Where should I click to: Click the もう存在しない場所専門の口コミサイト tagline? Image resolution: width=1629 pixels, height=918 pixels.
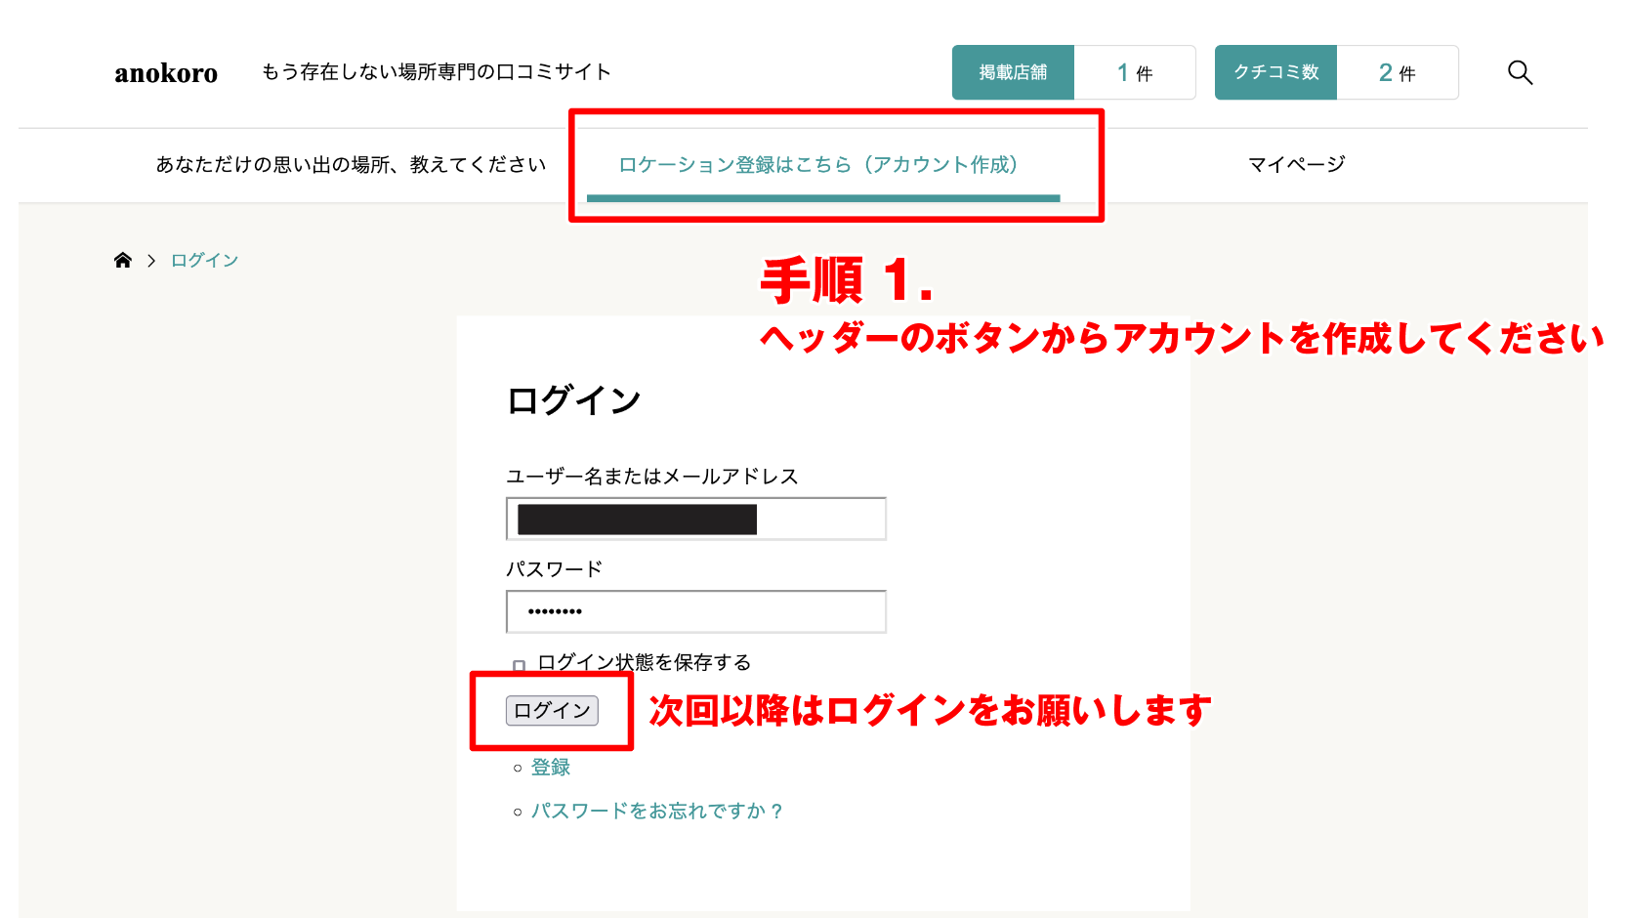coord(436,72)
